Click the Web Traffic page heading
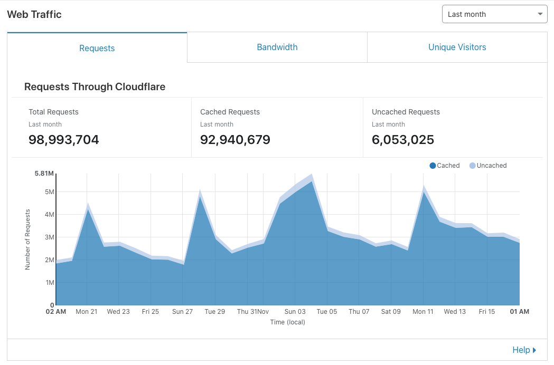This screenshot has height=365, width=554. 34,15
